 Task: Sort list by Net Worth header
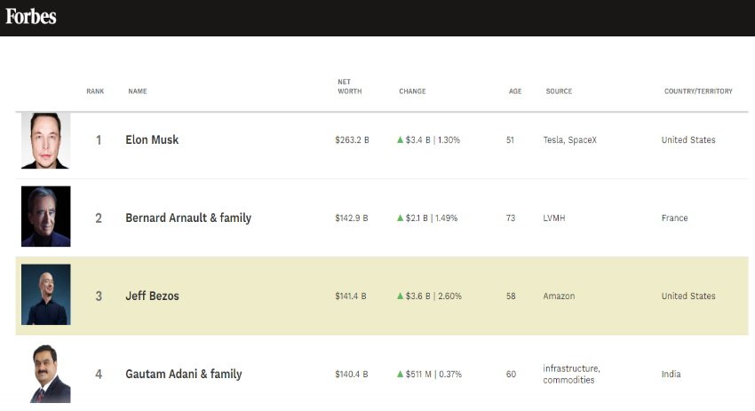click(x=349, y=87)
